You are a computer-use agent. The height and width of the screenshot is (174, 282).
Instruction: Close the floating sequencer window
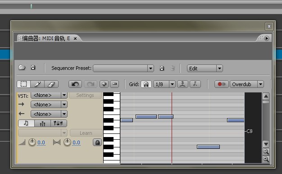pos(269,27)
